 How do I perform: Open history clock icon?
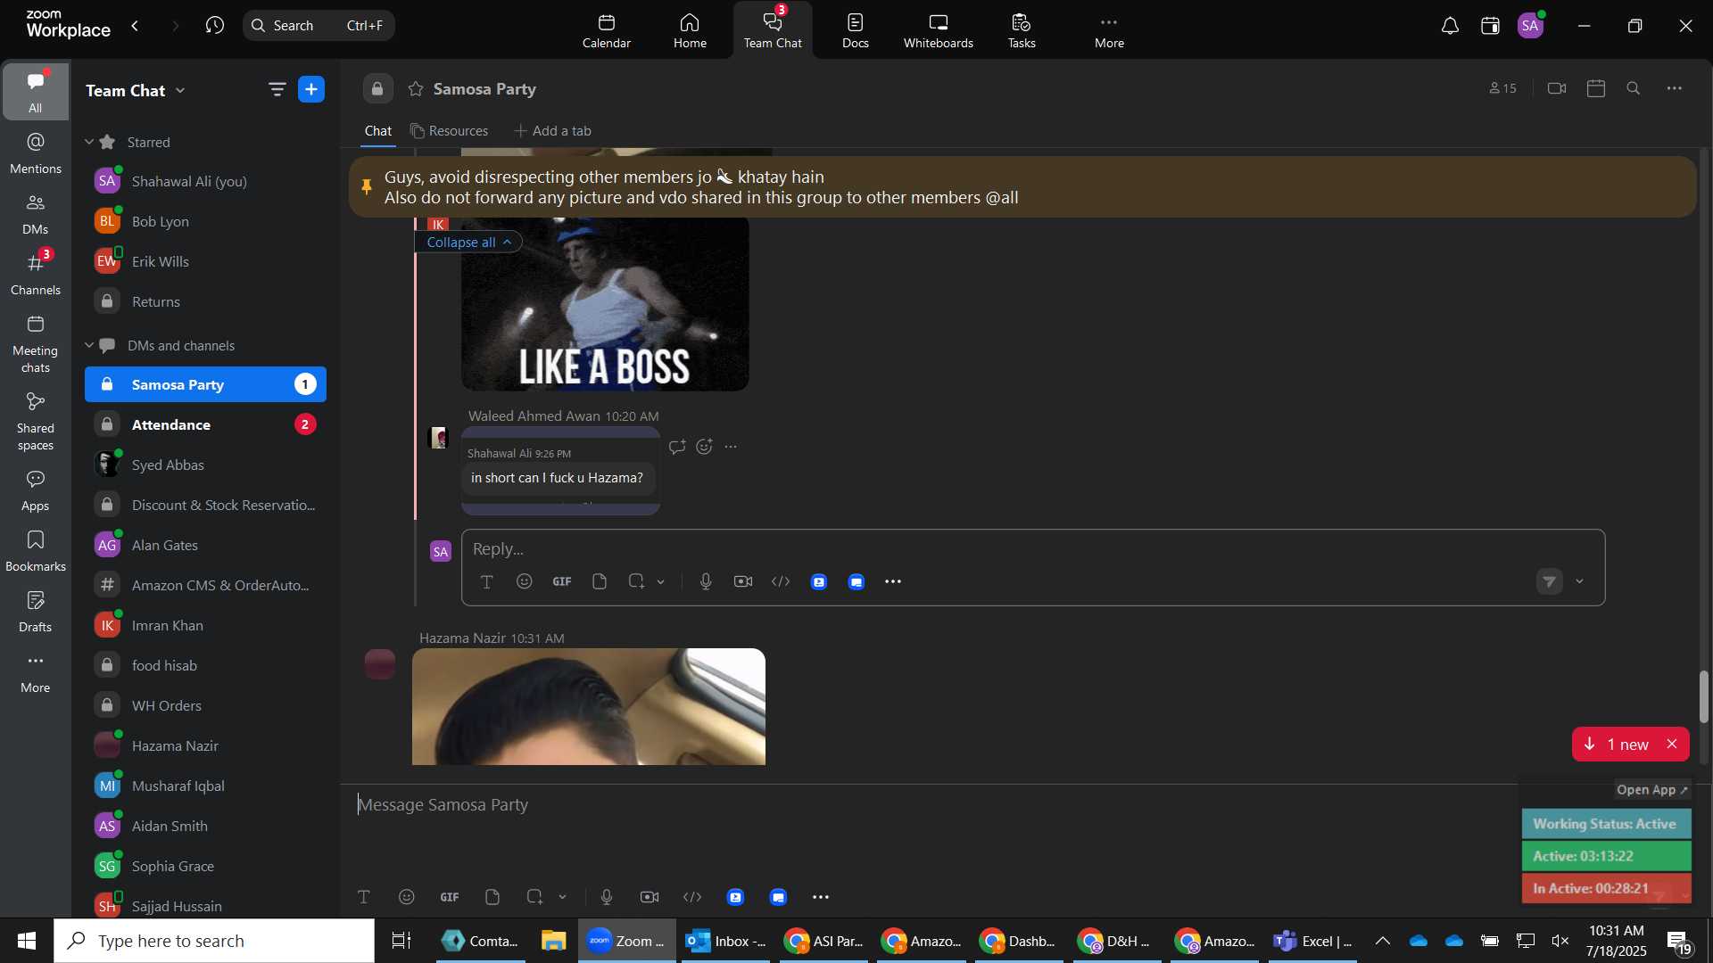click(214, 26)
